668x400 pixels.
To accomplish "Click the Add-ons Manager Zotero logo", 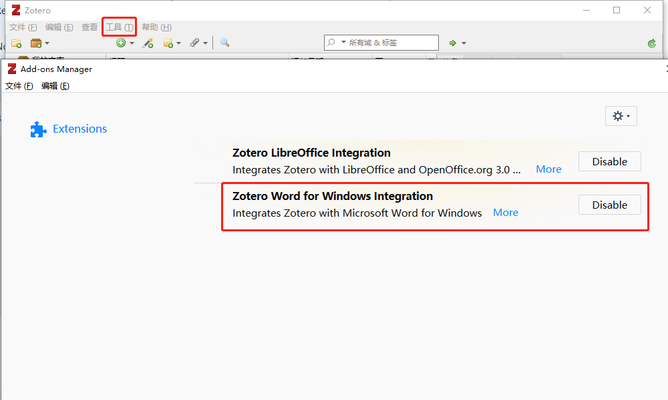I will point(12,69).
